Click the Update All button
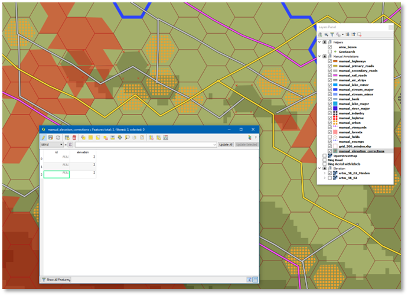 click(226, 144)
